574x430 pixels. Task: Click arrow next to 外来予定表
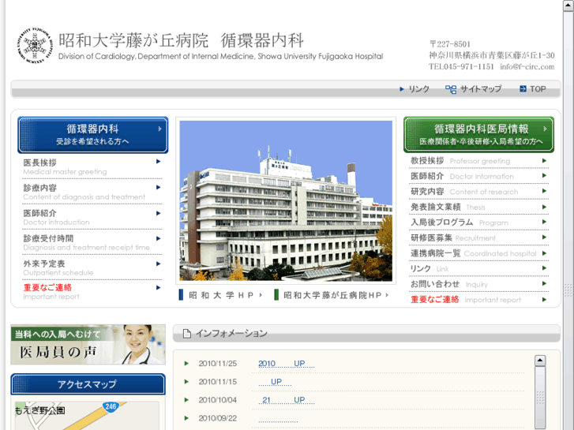click(x=158, y=264)
